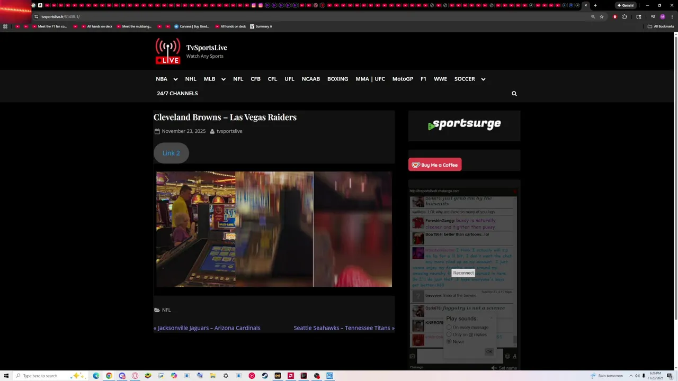Open Settings gear in taskbar
Viewport: 678px width, 381px height.
pos(226,376)
